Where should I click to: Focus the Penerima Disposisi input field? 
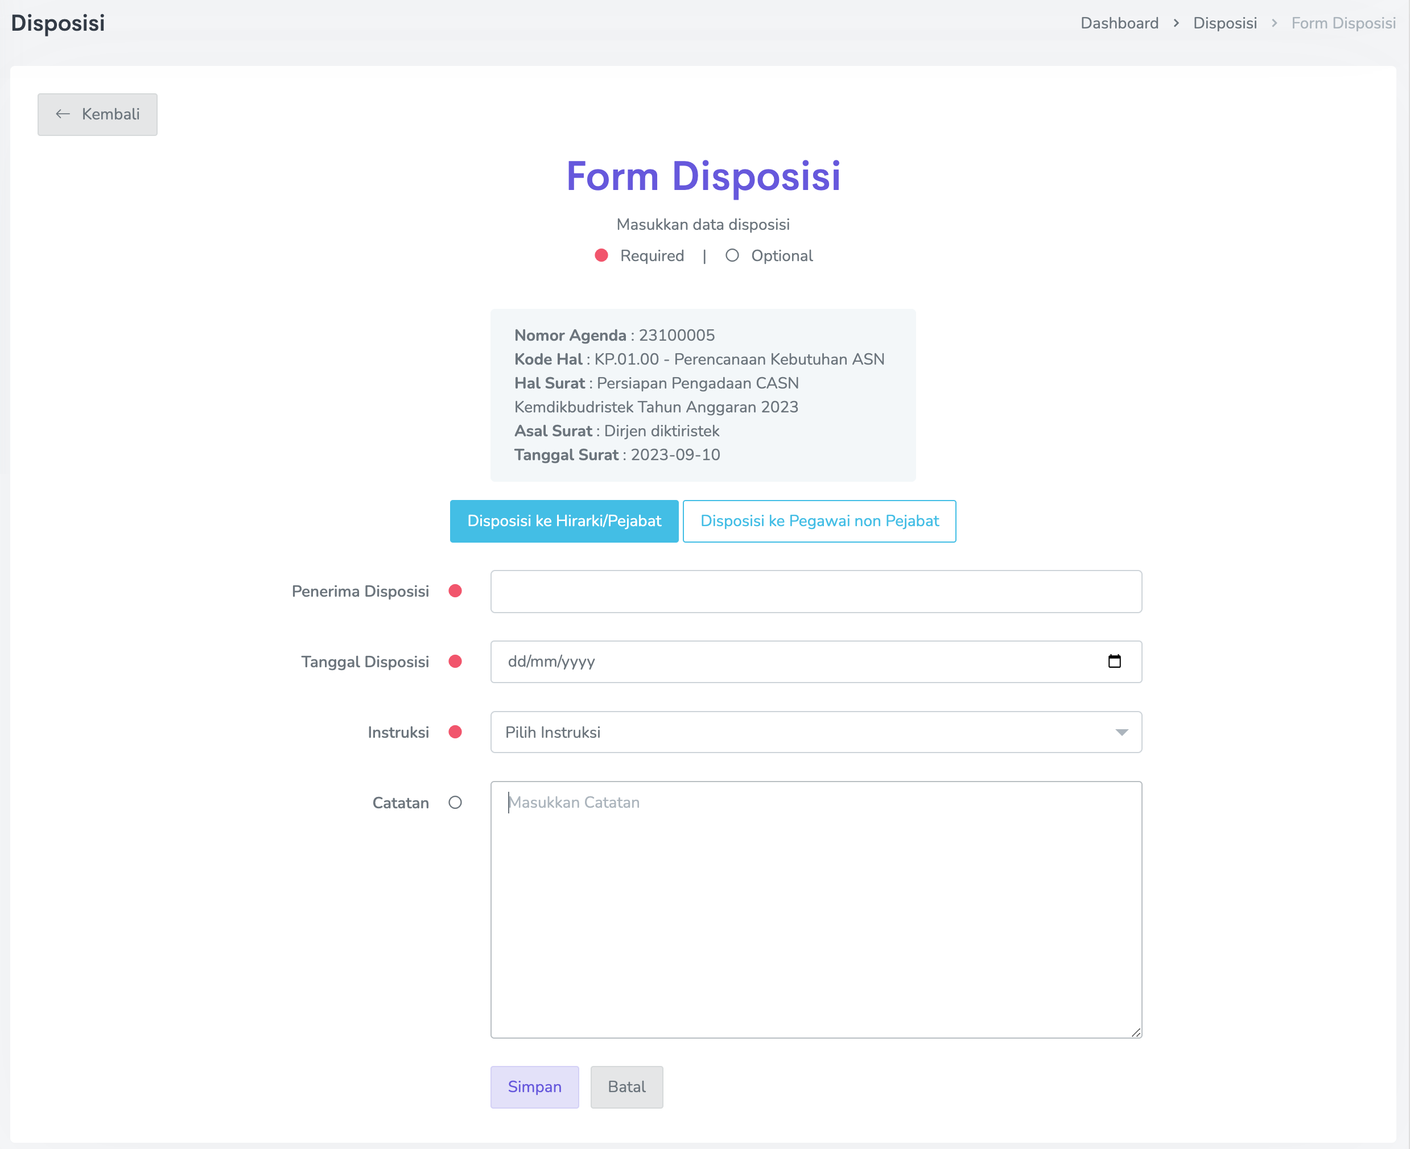(815, 591)
